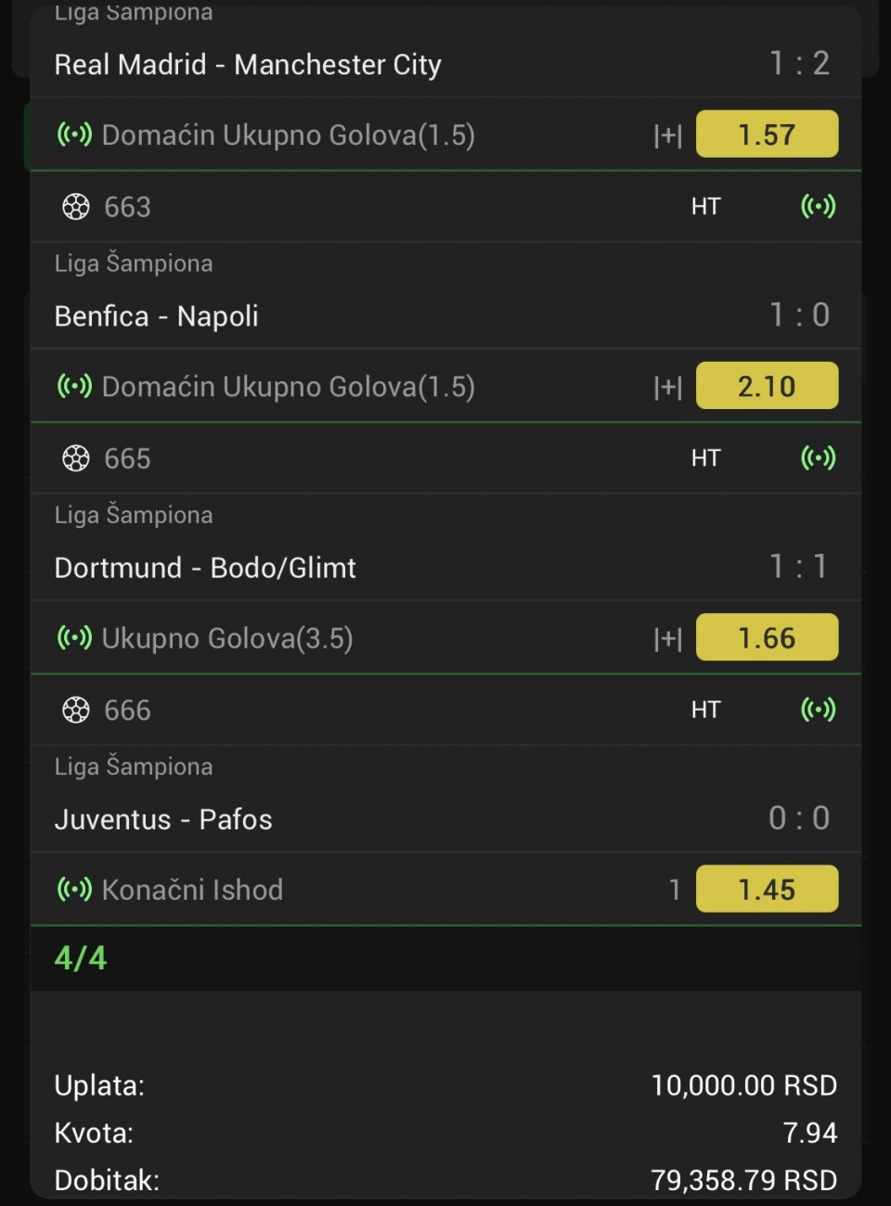Tap the live signal icon in the 663 row
This screenshot has width=891, height=1206.
[x=818, y=206]
